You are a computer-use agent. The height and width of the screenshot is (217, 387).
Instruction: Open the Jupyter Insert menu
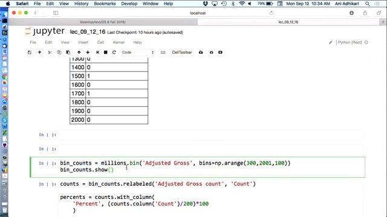click(x=83, y=42)
